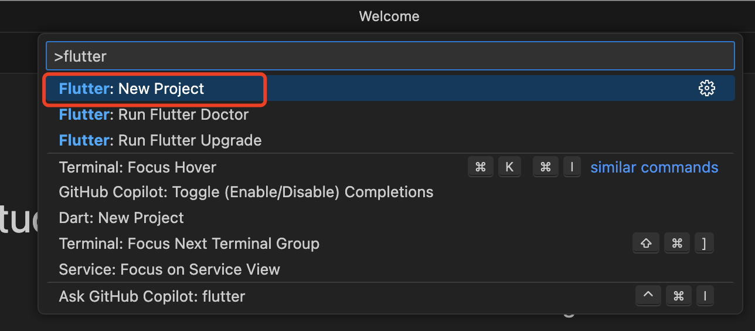Screen dimensions: 755x331
Task: Click the Command keycap next to the ] key
Action: 677,244
